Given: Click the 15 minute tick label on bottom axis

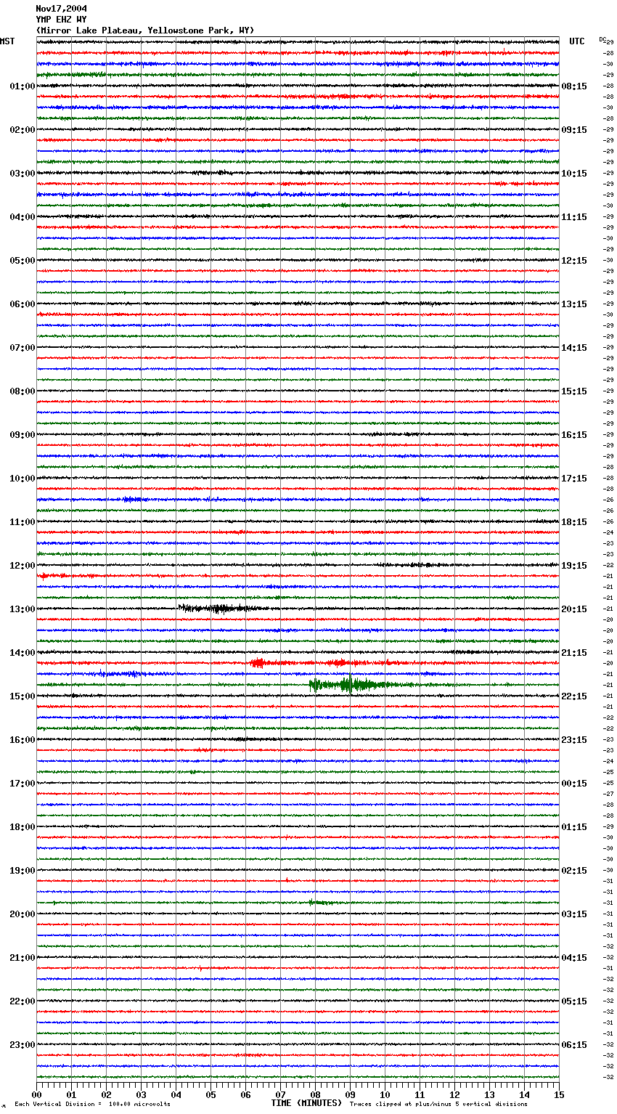Looking at the screenshot, I should tap(559, 1095).
